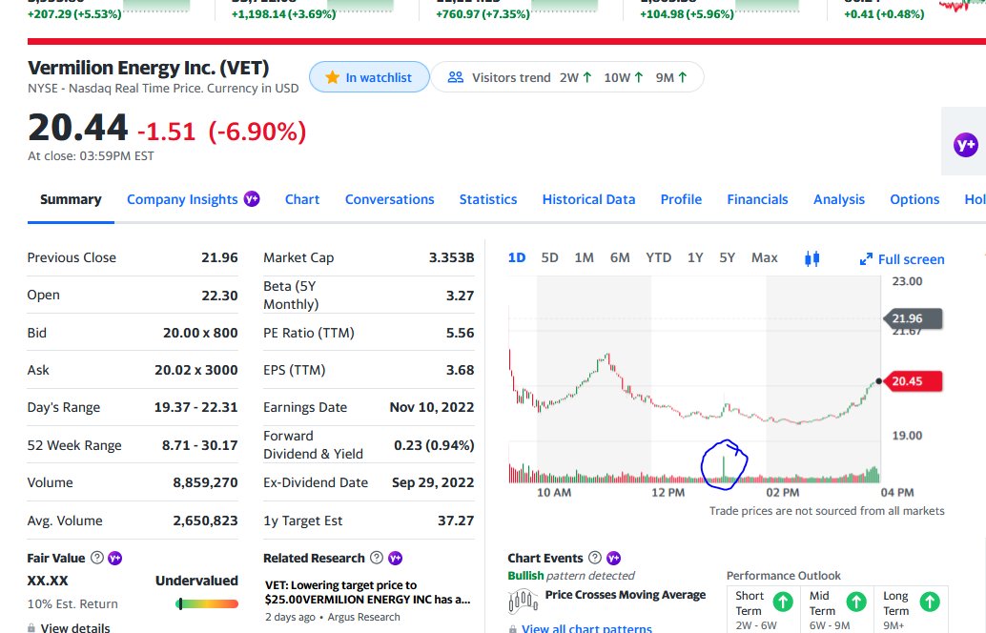The width and height of the screenshot is (986, 633).
Task: Click 52 Week Range value 8.71 - 30.17
Action: tap(200, 445)
